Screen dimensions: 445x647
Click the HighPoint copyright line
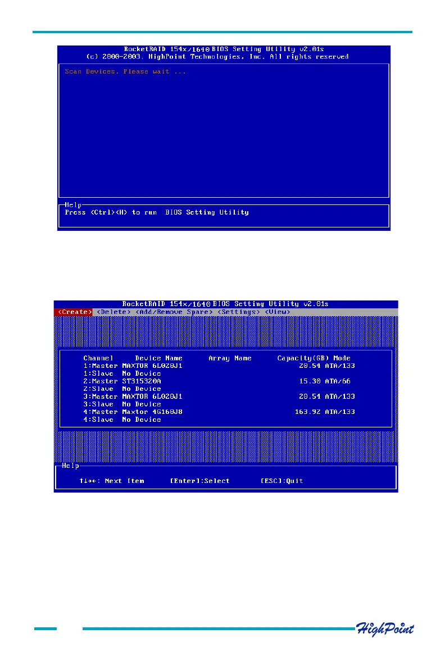pyautogui.click(x=217, y=57)
